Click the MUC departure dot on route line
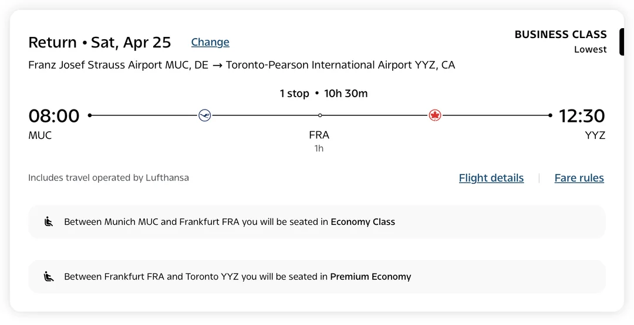 [90, 115]
